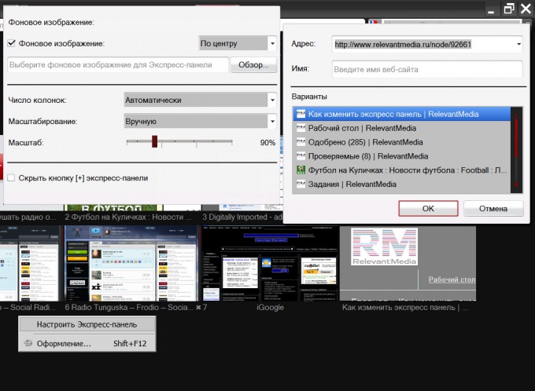
Task: Enable Скрыть кнопку [+] экспресс-панели checkbox
Action: [11, 177]
